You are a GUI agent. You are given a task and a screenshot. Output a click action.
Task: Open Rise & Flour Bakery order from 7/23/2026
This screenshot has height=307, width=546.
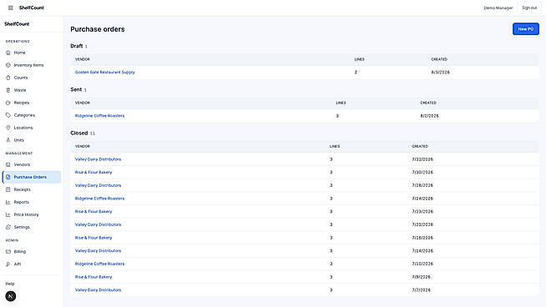coord(94,211)
